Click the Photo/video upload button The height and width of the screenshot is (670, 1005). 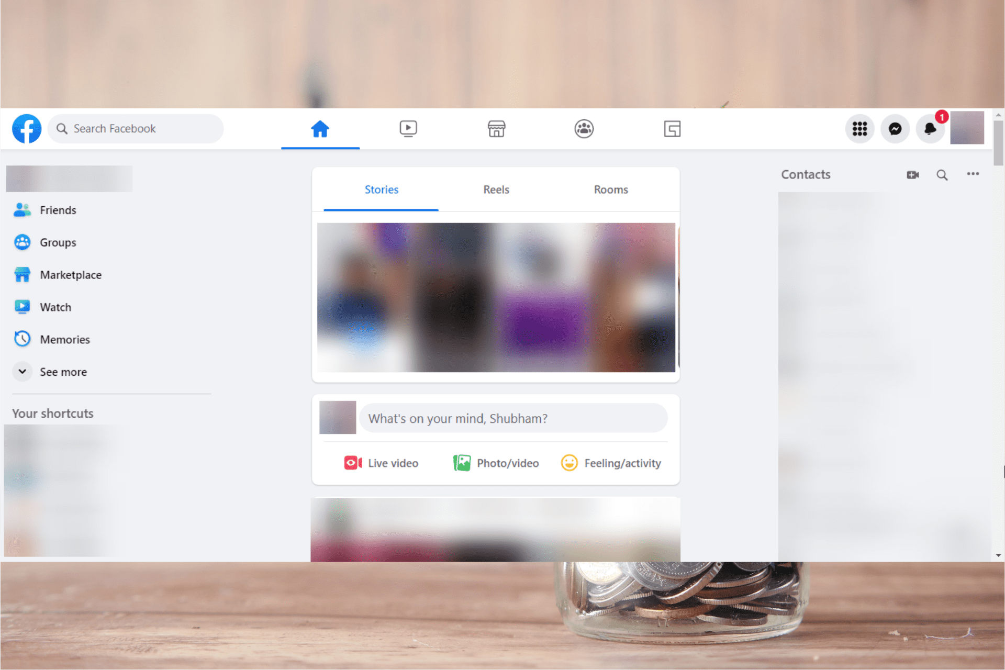pos(496,463)
